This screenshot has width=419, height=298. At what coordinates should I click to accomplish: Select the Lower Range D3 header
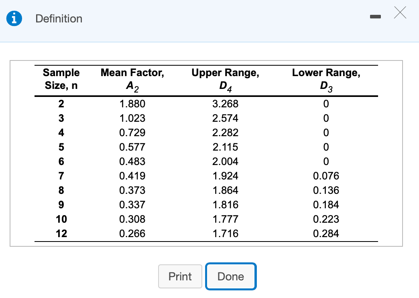326,79
